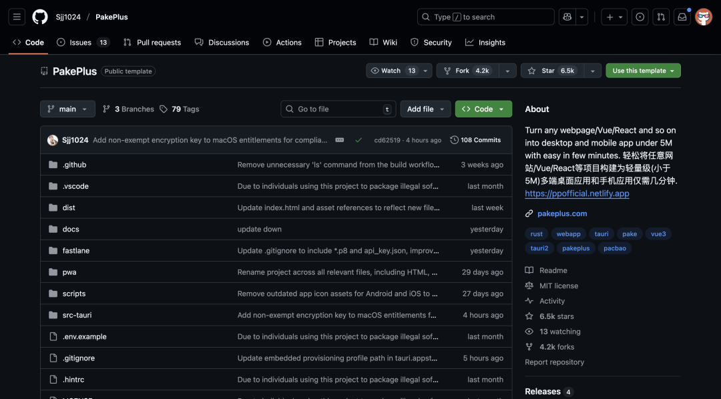The height and width of the screenshot is (399, 721).
Task: Switch to the Code tab
Action: click(28, 42)
